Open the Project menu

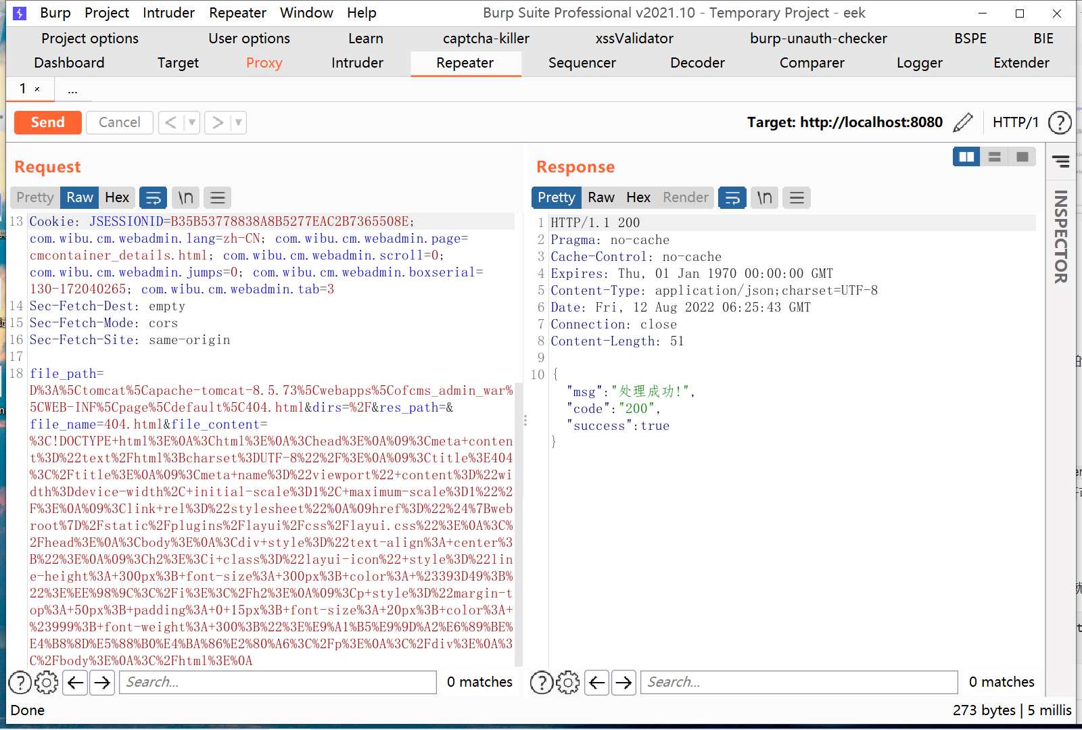click(107, 13)
